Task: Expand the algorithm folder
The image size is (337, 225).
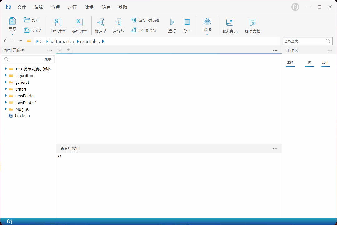Action: [x=6, y=75]
